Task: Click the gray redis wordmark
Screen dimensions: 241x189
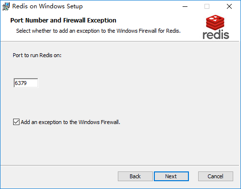Action: coord(216,34)
